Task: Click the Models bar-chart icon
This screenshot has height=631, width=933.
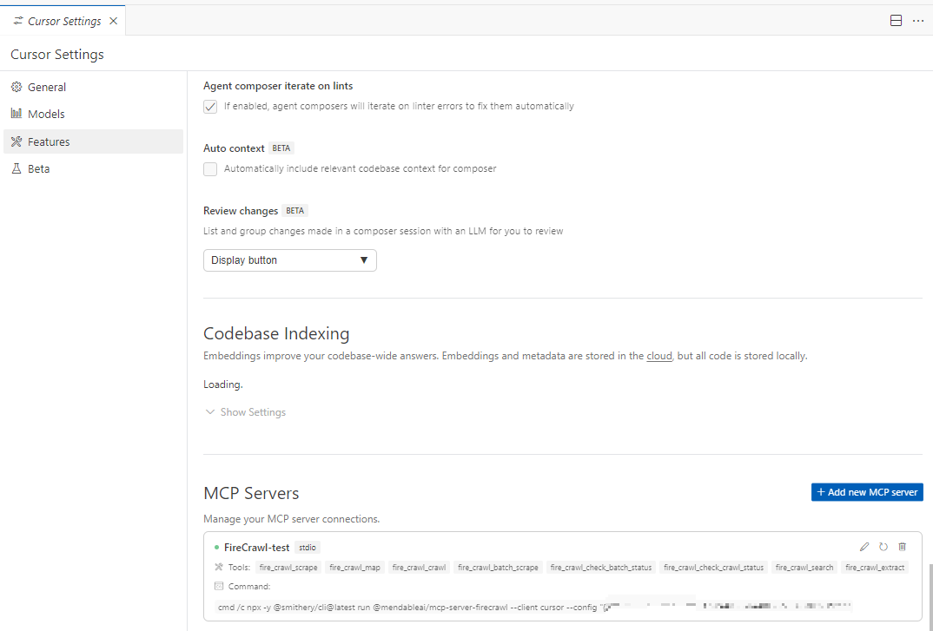Action: (16, 113)
